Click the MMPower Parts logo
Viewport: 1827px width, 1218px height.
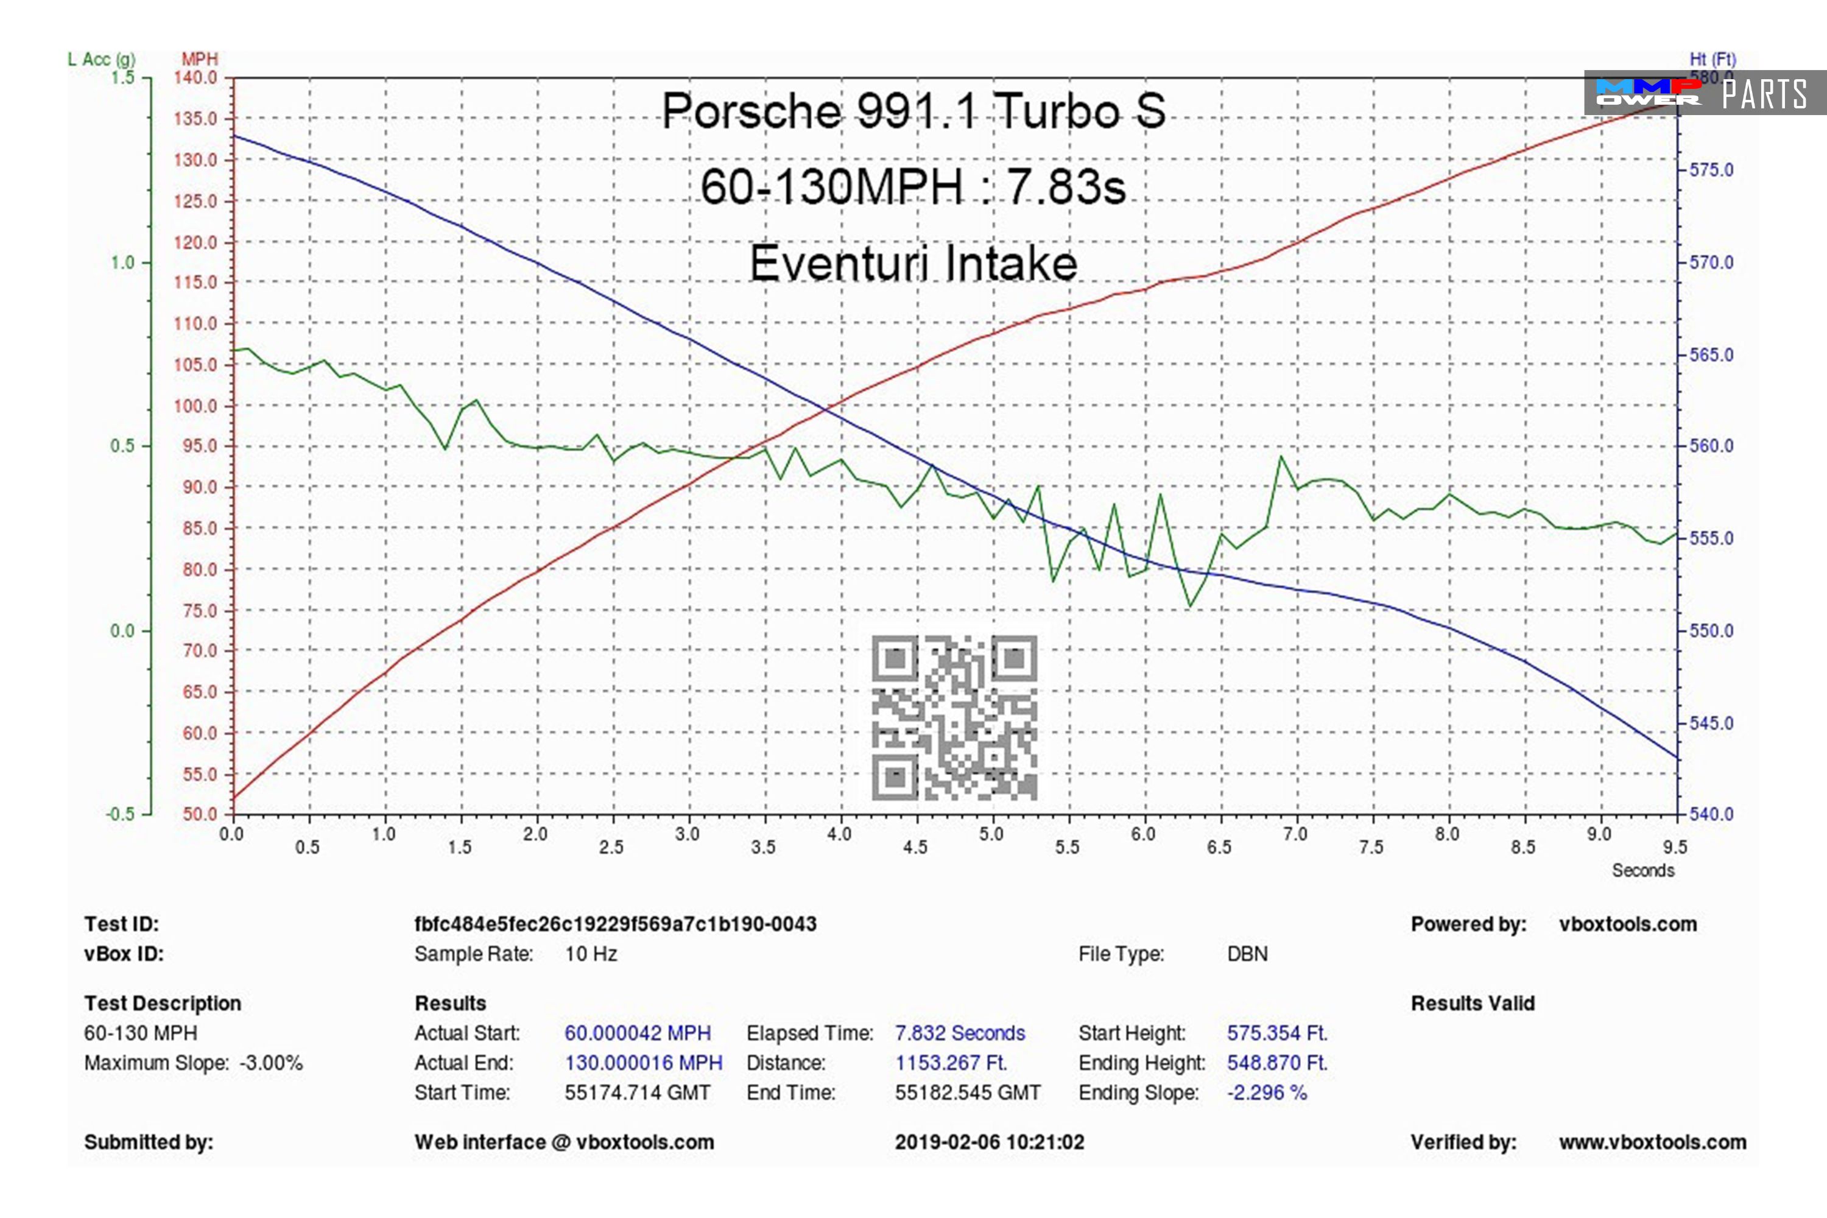[x=1704, y=93]
